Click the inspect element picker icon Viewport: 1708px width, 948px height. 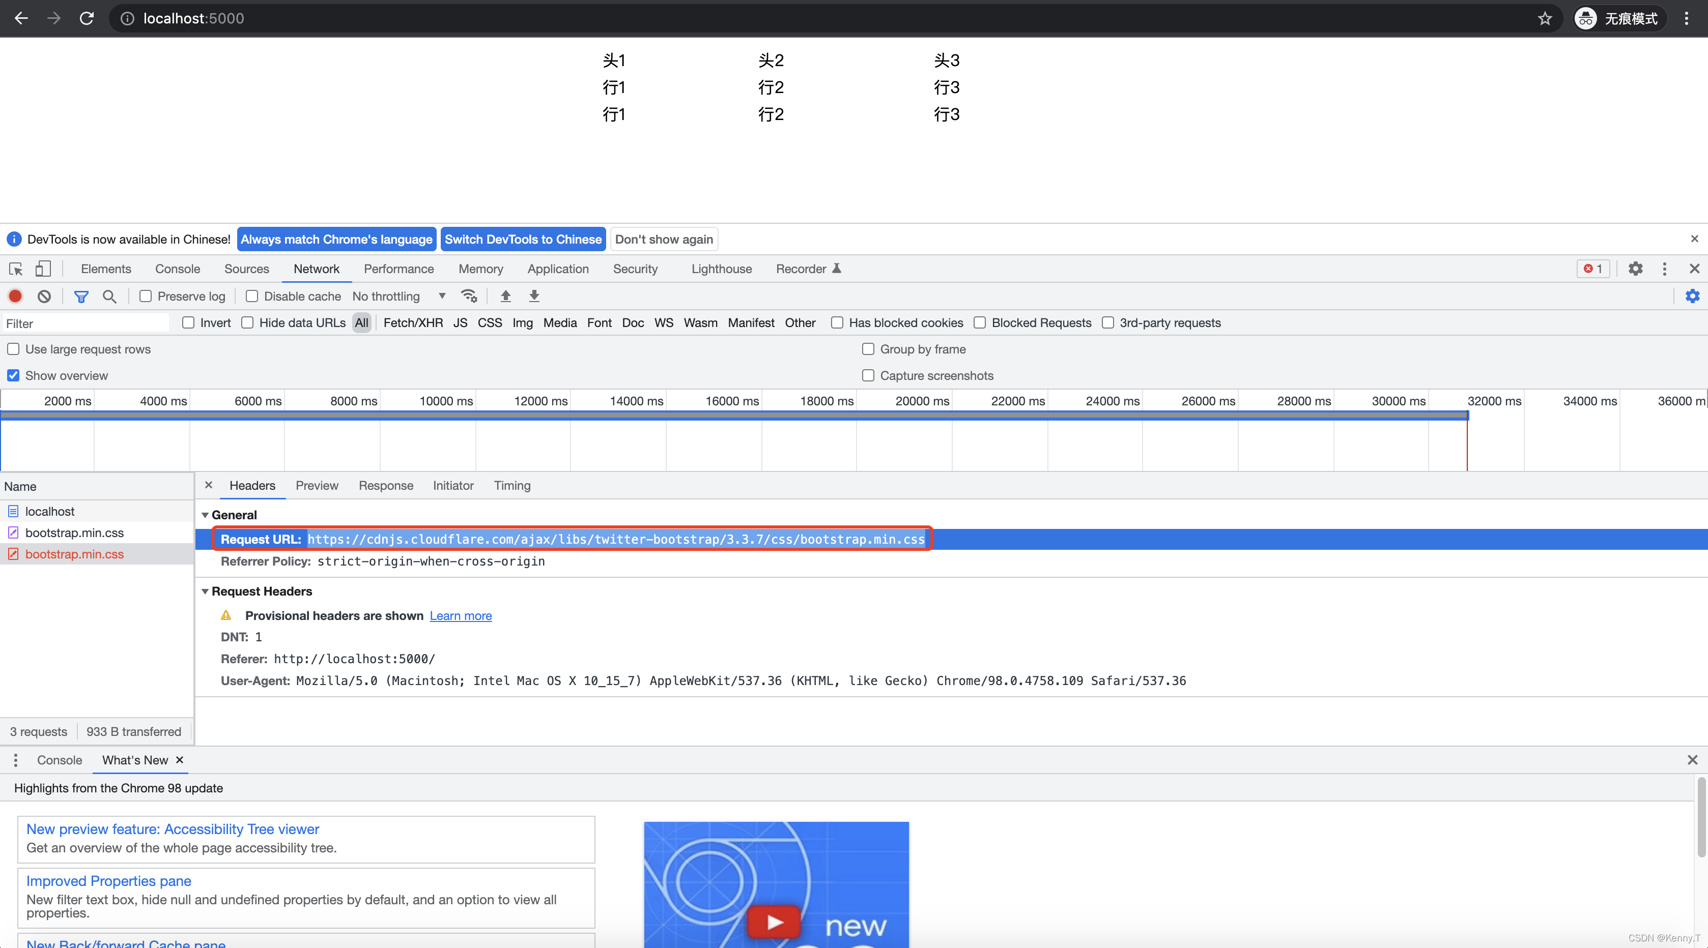(16, 269)
